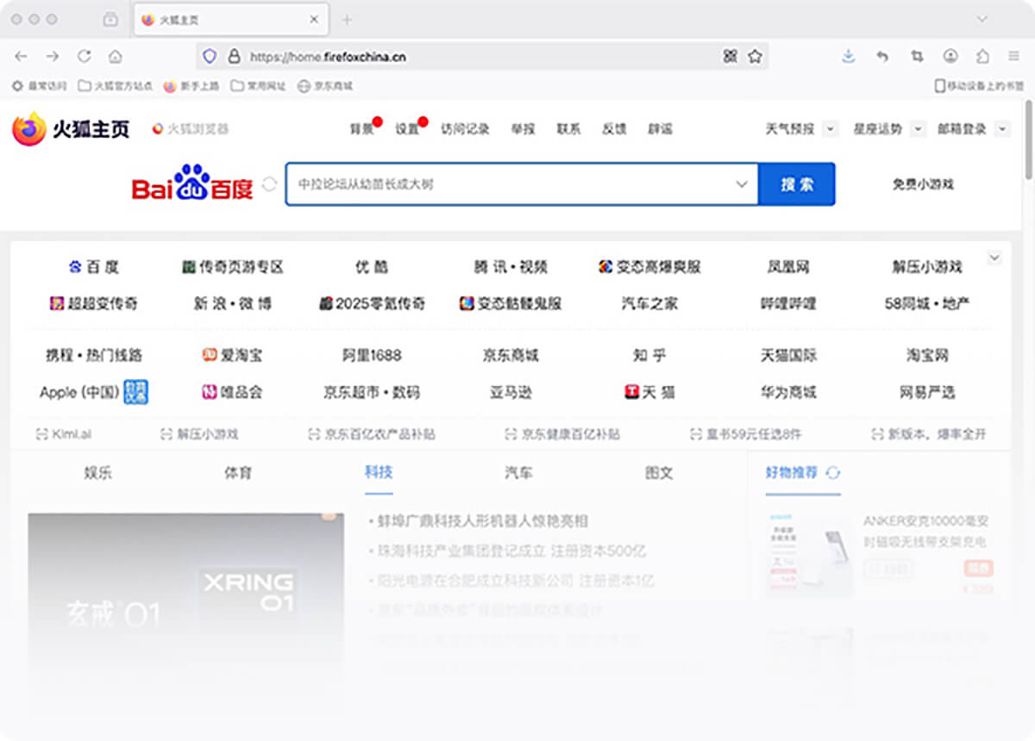Click the Baidu paw logo
Viewport: 1035px width, 741px height.
pos(192,184)
